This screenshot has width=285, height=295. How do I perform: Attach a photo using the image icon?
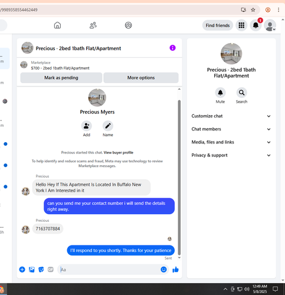pos(32,270)
